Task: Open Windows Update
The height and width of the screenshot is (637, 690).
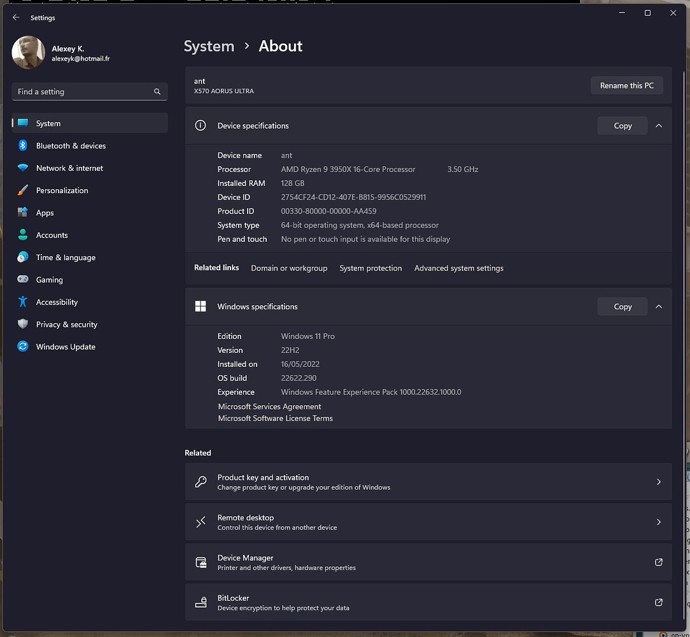Action: 65,346
